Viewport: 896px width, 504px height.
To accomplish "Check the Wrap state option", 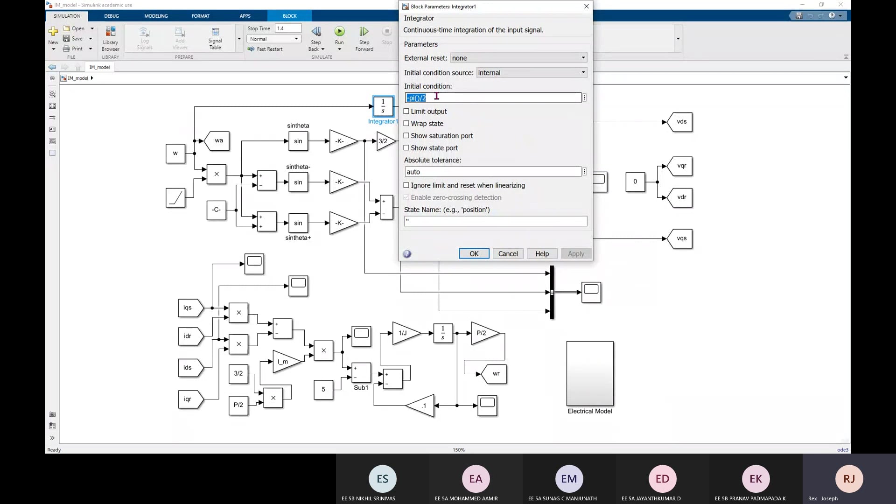I will click(x=406, y=124).
